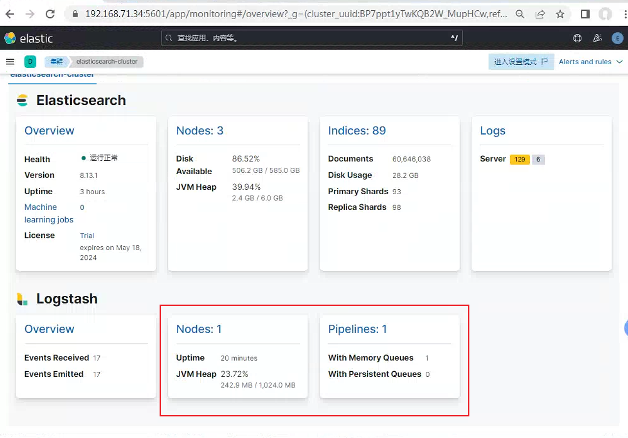Click the Elasticsearch section logo icon
The height and width of the screenshot is (438, 628).
pos(23,101)
